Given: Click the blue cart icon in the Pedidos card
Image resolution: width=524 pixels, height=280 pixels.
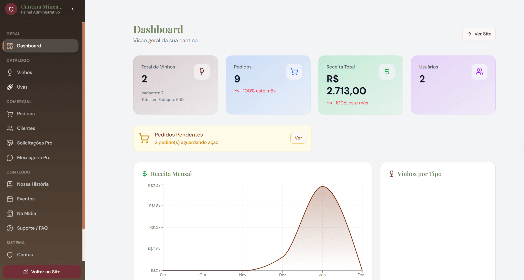Looking at the screenshot, I should pos(294,72).
